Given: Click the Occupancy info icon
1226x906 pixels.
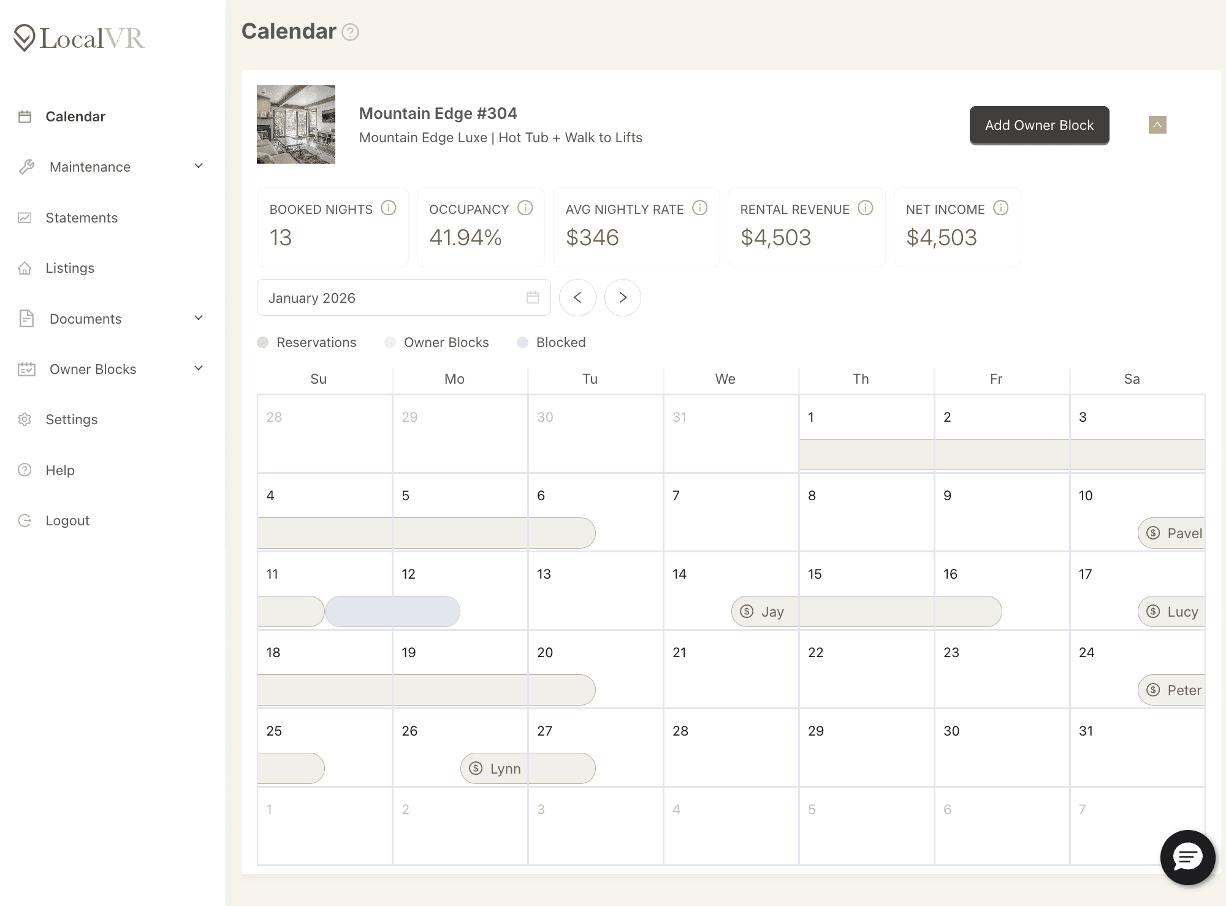Looking at the screenshot, I should tap(525, 208).
